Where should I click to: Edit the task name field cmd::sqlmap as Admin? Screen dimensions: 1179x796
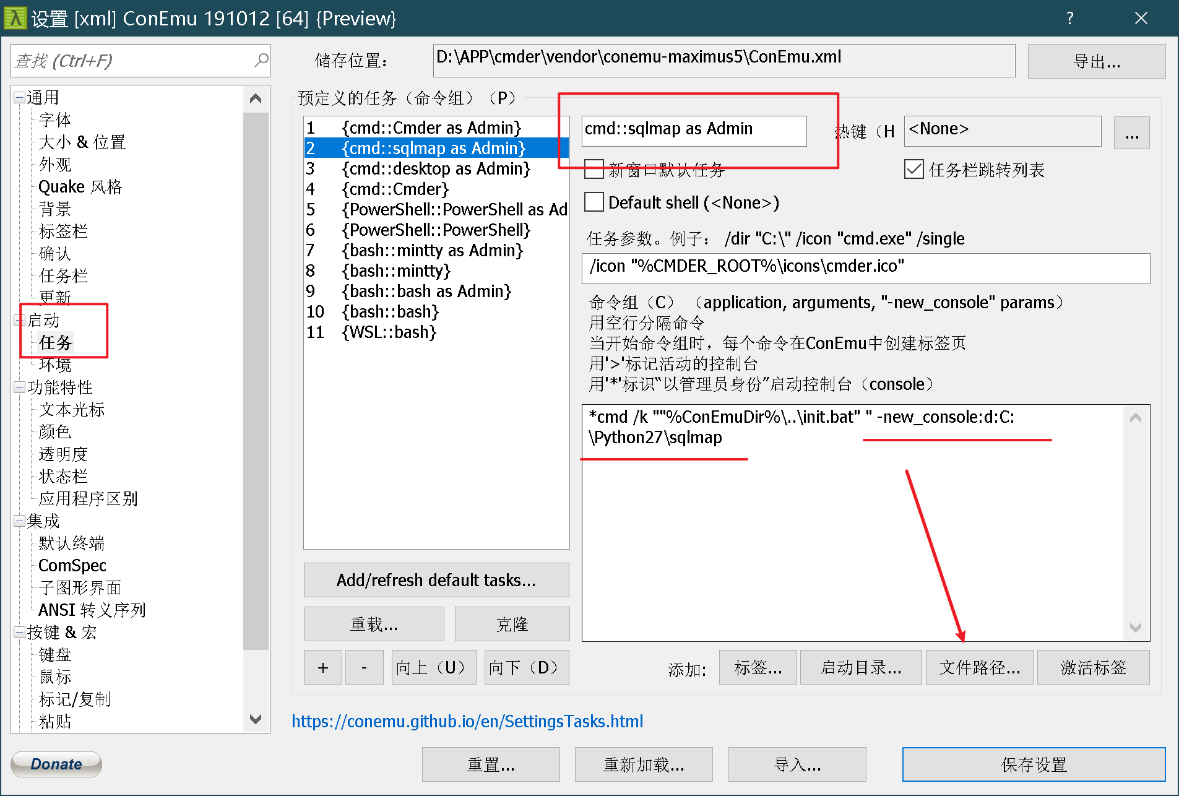pos(693,131)
